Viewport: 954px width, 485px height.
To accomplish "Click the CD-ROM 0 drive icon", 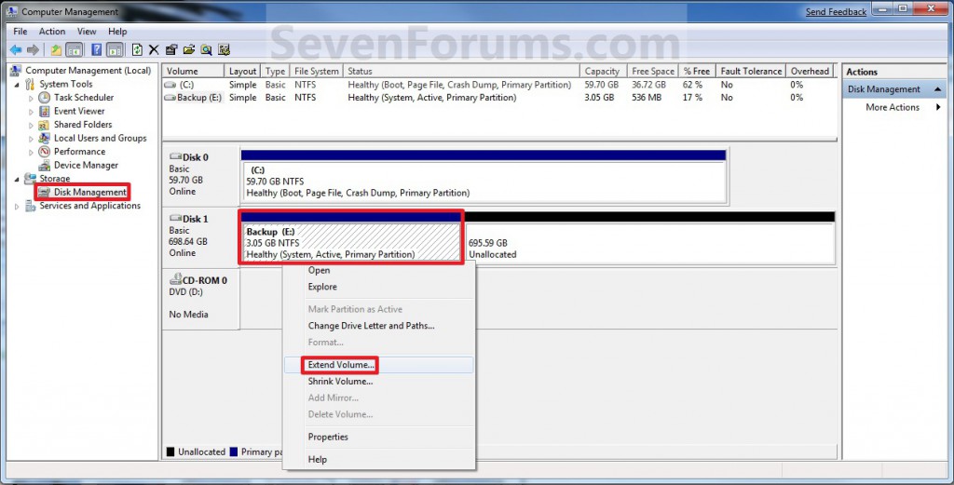I will (x=175, y=279).
